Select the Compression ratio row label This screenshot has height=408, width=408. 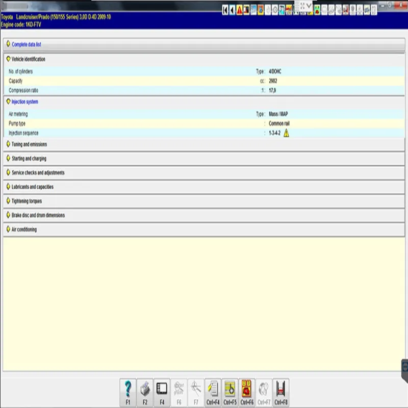23,90
